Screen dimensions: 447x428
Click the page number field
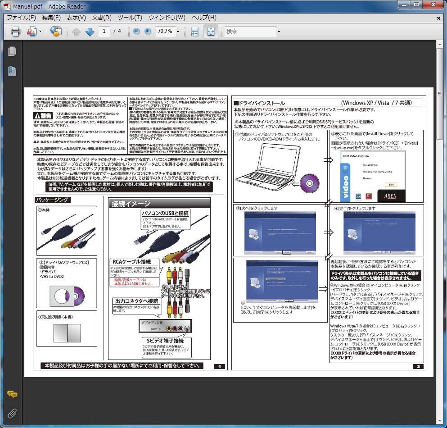click(x=104, y=31)
